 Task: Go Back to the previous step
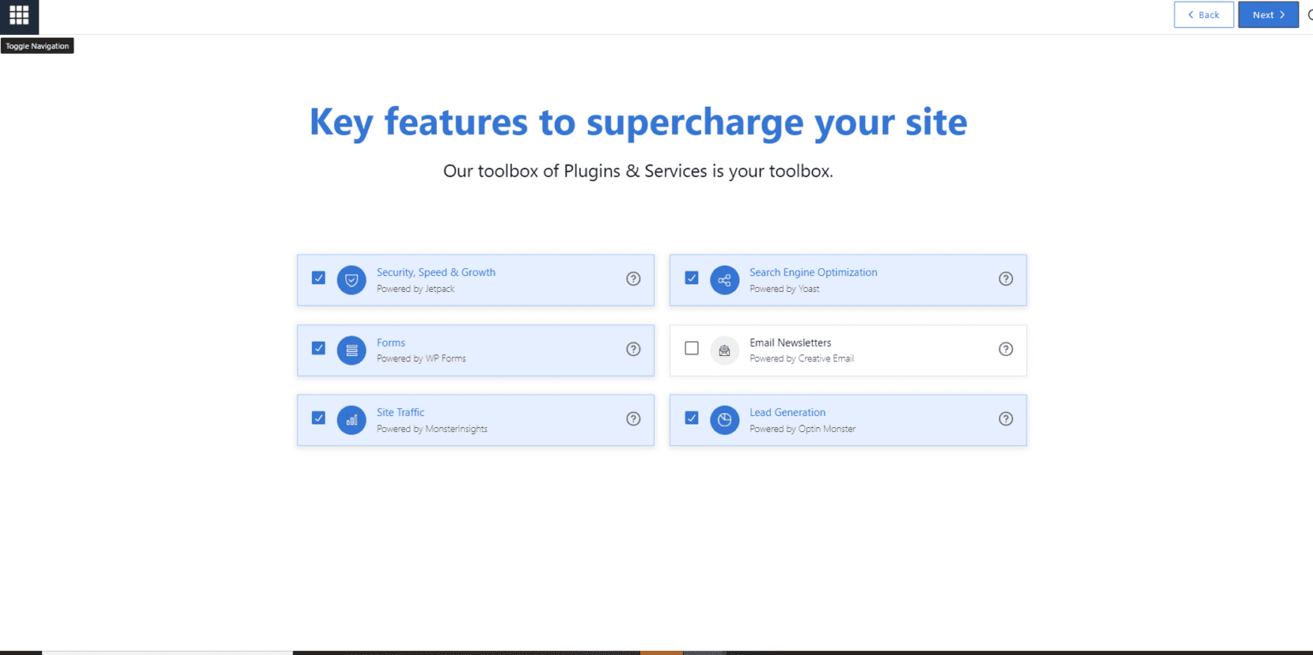click(1204, 15)
